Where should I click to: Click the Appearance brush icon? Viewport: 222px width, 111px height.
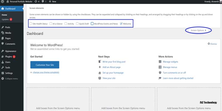point(2,51)
